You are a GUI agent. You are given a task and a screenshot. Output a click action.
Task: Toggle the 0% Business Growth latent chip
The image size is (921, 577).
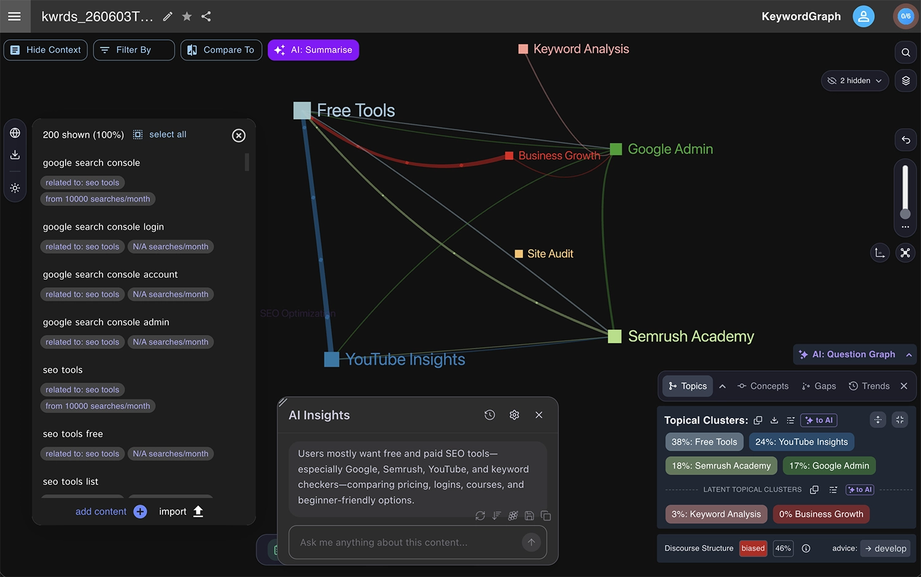pos(821,514)
